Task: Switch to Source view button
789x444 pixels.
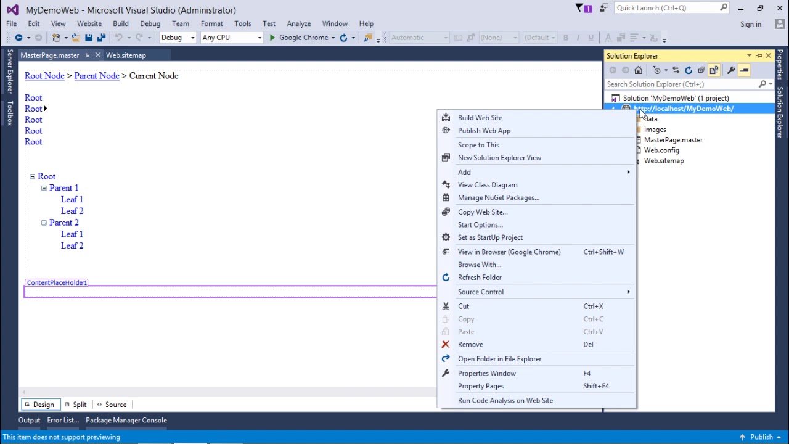Action: [x=112, y=405]
